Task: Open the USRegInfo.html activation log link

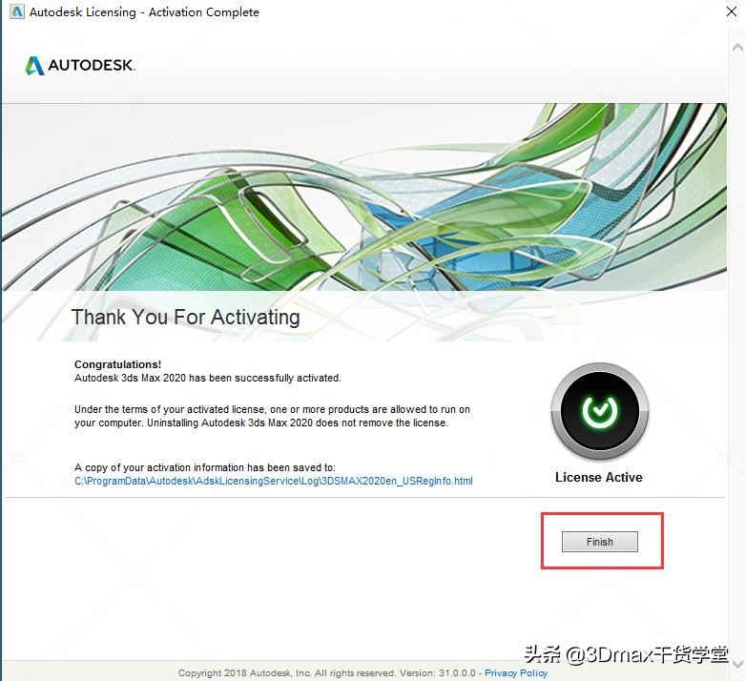Action: pos(274,481)
